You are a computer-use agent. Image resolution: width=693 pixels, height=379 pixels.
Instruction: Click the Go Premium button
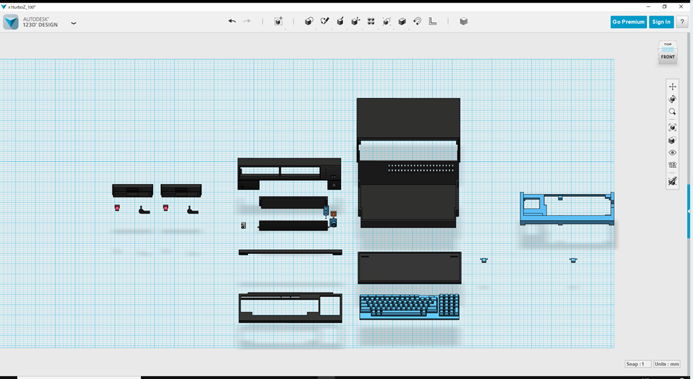628,22
